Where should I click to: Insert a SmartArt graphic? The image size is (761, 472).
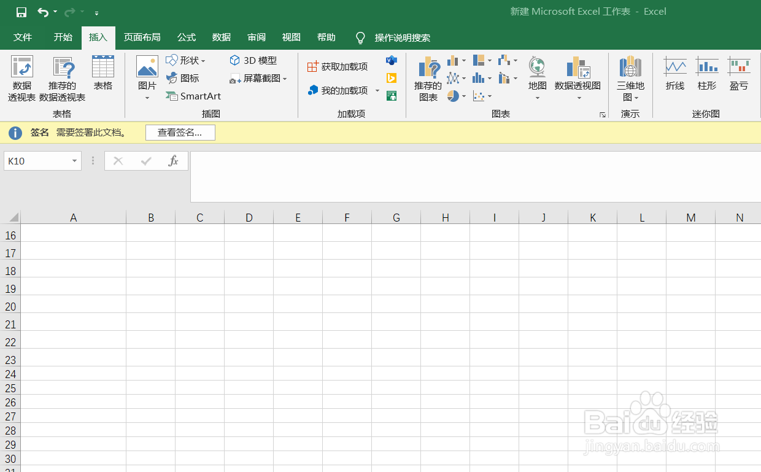[x=193, y=96]
